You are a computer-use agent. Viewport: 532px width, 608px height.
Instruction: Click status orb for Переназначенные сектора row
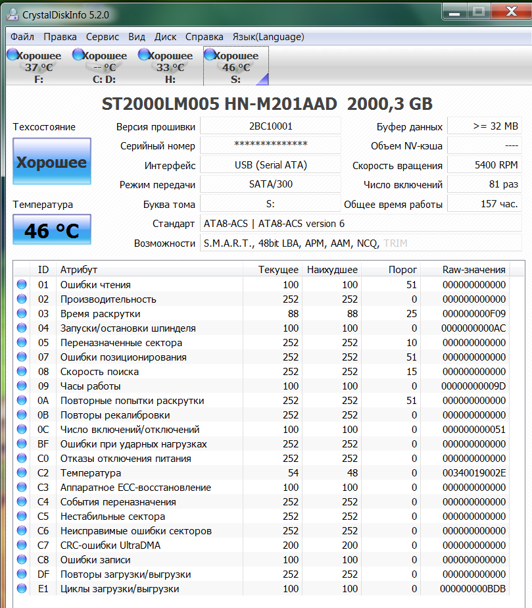click(22, 342)
